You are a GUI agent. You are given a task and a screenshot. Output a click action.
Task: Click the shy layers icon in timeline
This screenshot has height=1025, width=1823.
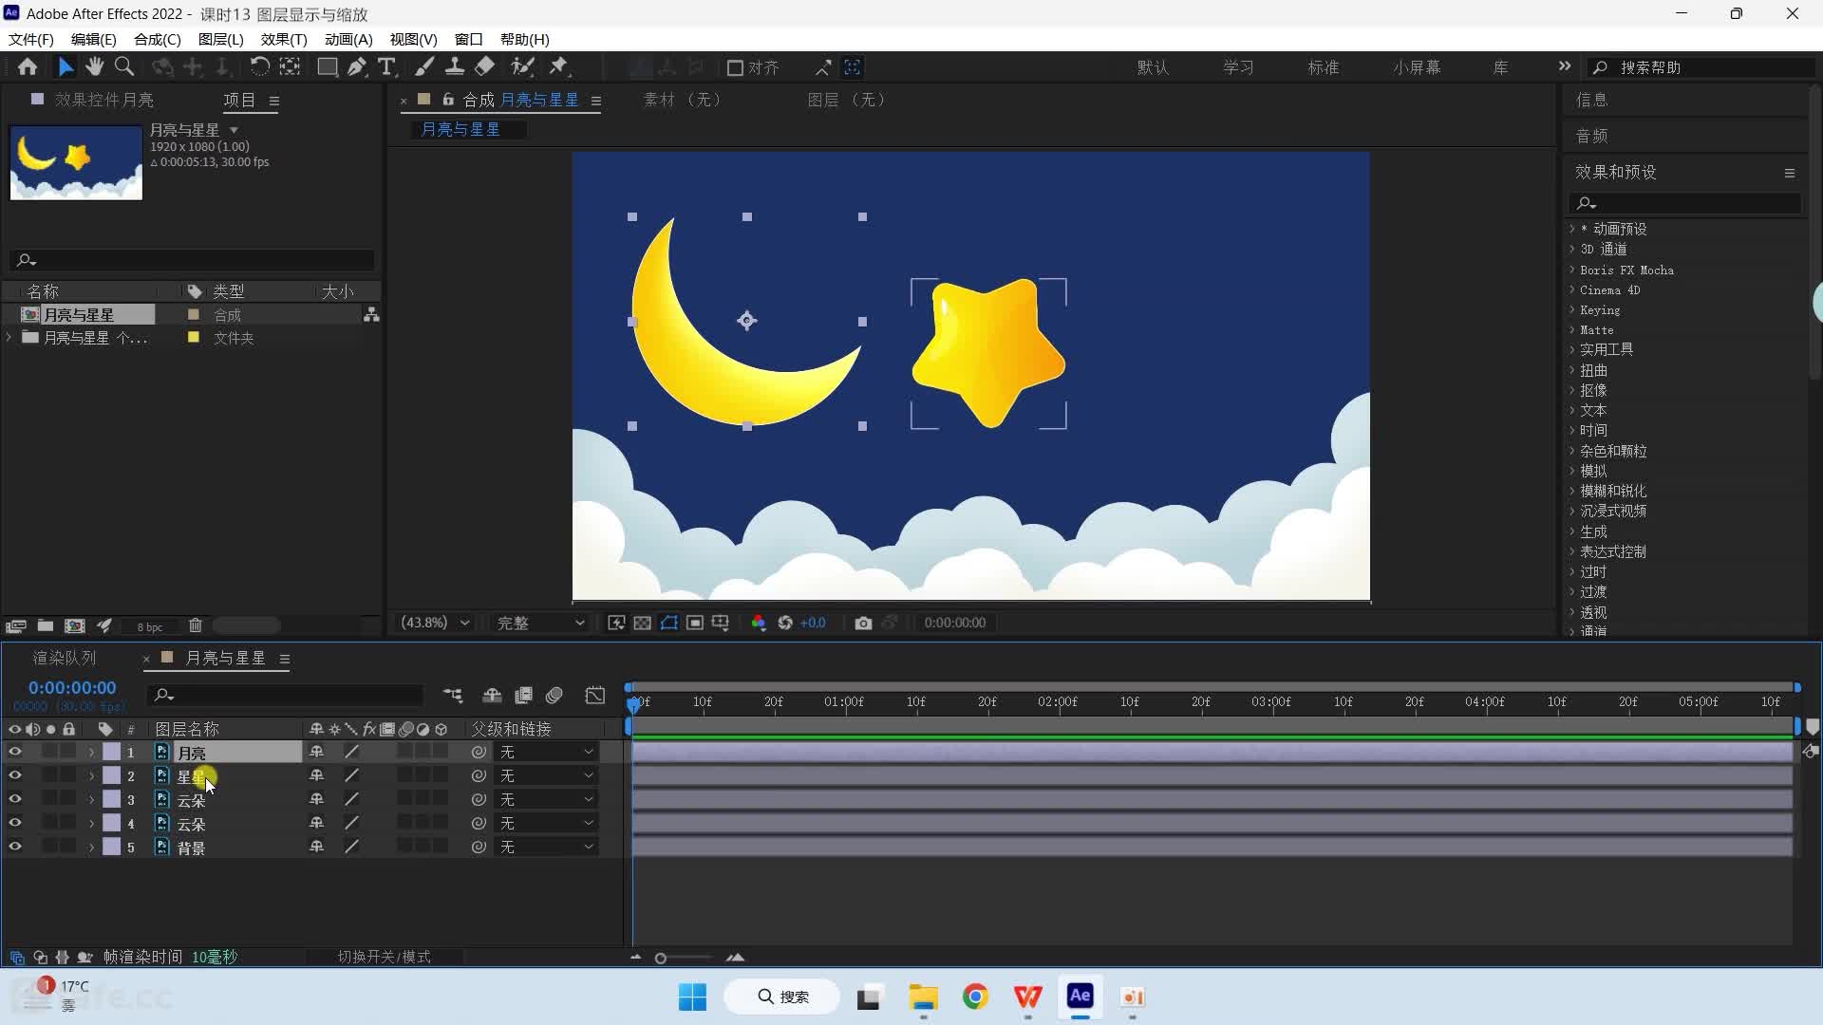[x=492, y=696]
